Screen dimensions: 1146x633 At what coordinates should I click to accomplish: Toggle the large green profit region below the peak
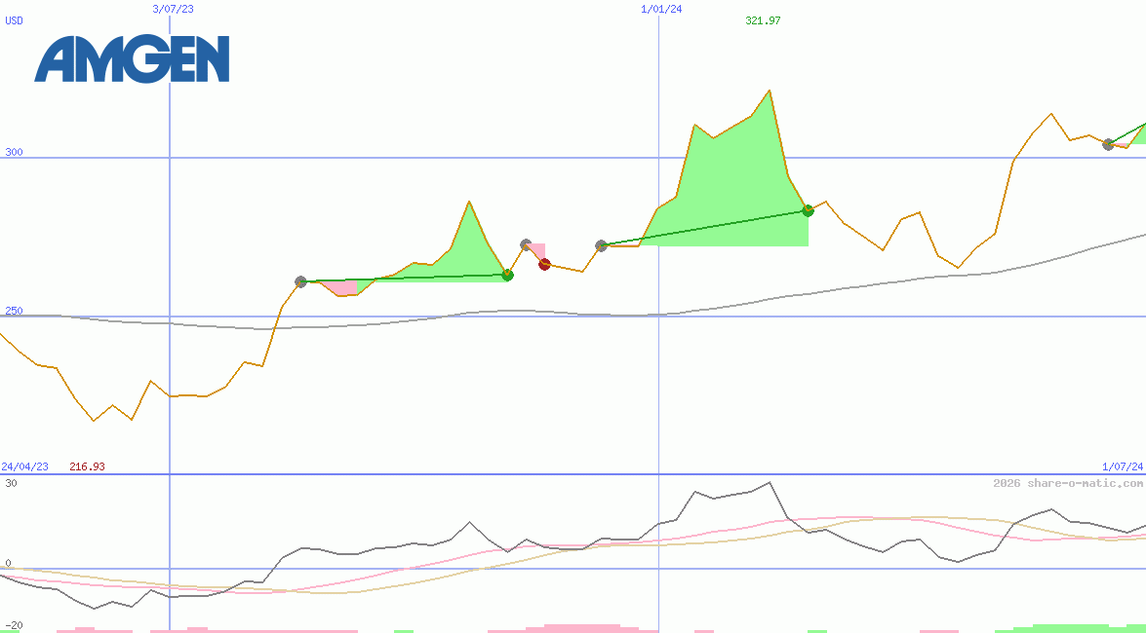pos(736,185)
